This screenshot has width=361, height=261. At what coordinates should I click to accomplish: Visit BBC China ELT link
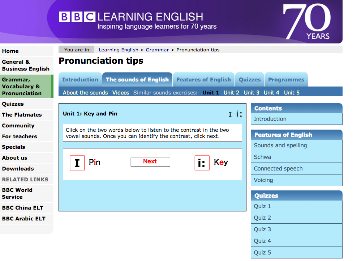27,208
